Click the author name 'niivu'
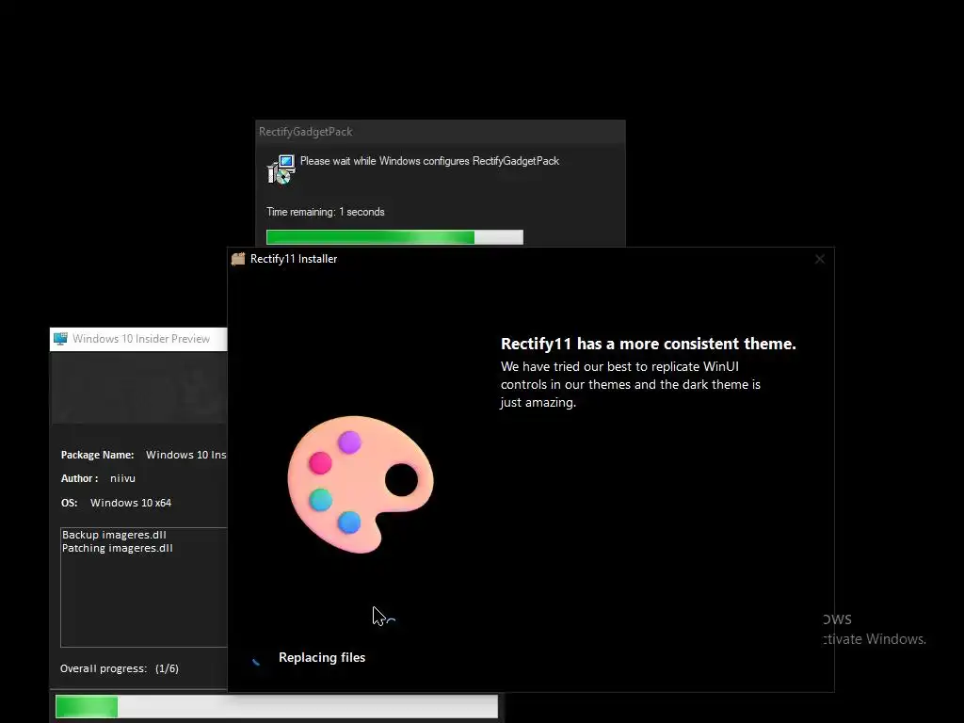 click(x=122, y=478)
